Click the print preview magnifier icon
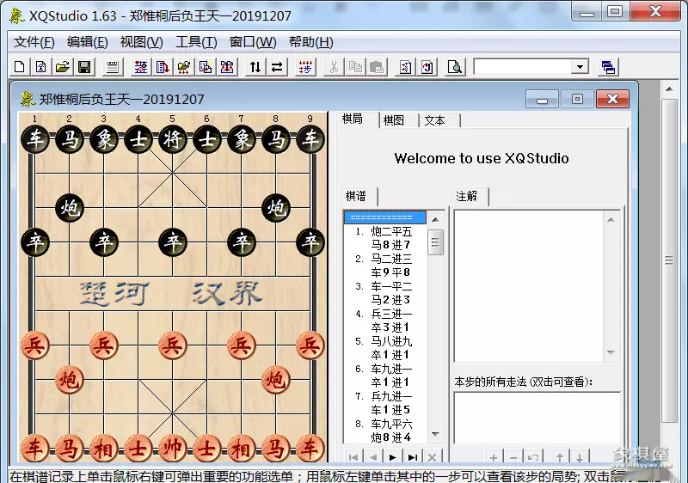 [x=455, y=67]
